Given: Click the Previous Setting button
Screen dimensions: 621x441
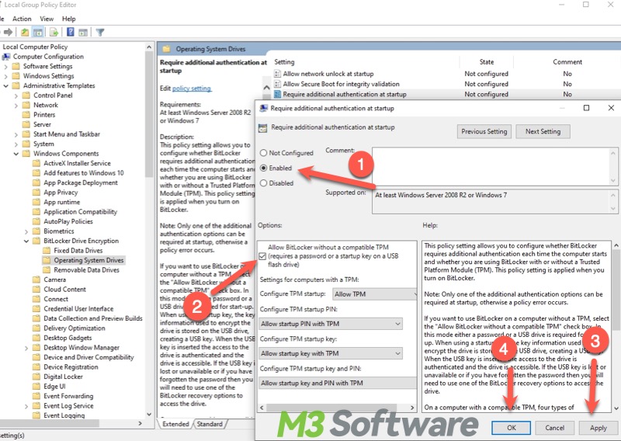Looking at the screenshot, I should click(484, 131).
